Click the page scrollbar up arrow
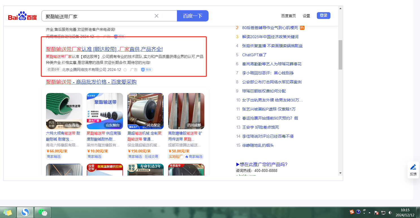The width and height of the screenshot is (420, 218). click(340, 8)
